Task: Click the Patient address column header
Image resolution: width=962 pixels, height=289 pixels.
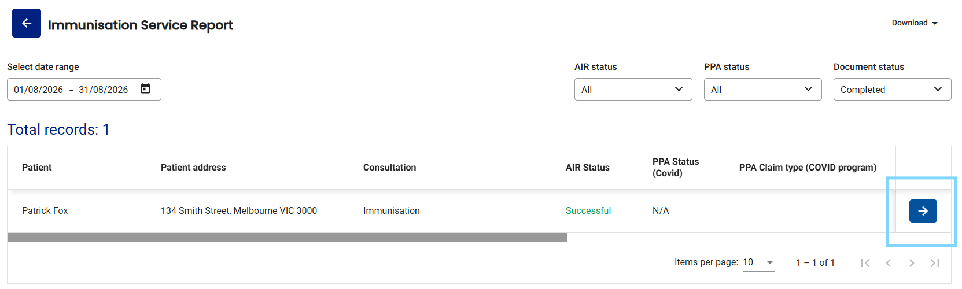Action: (193, 168)
